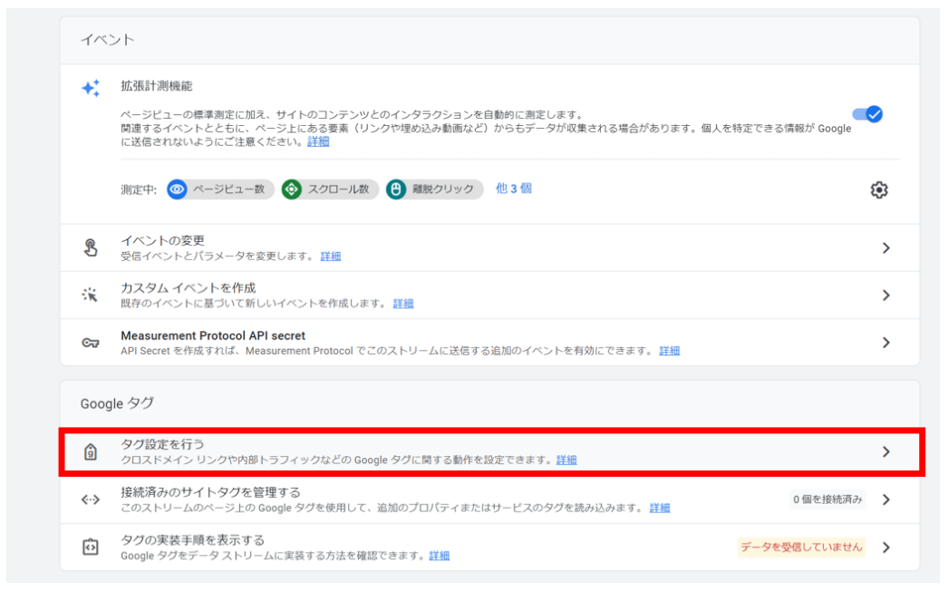Click the mouse icon in 離脱クリック chip
948x591 pixels.
[396, 189]
